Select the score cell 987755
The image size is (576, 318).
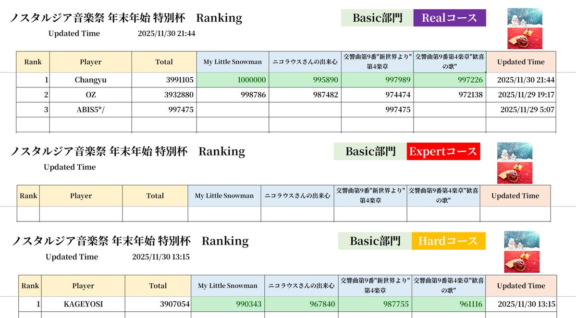(x=375, y=304)
